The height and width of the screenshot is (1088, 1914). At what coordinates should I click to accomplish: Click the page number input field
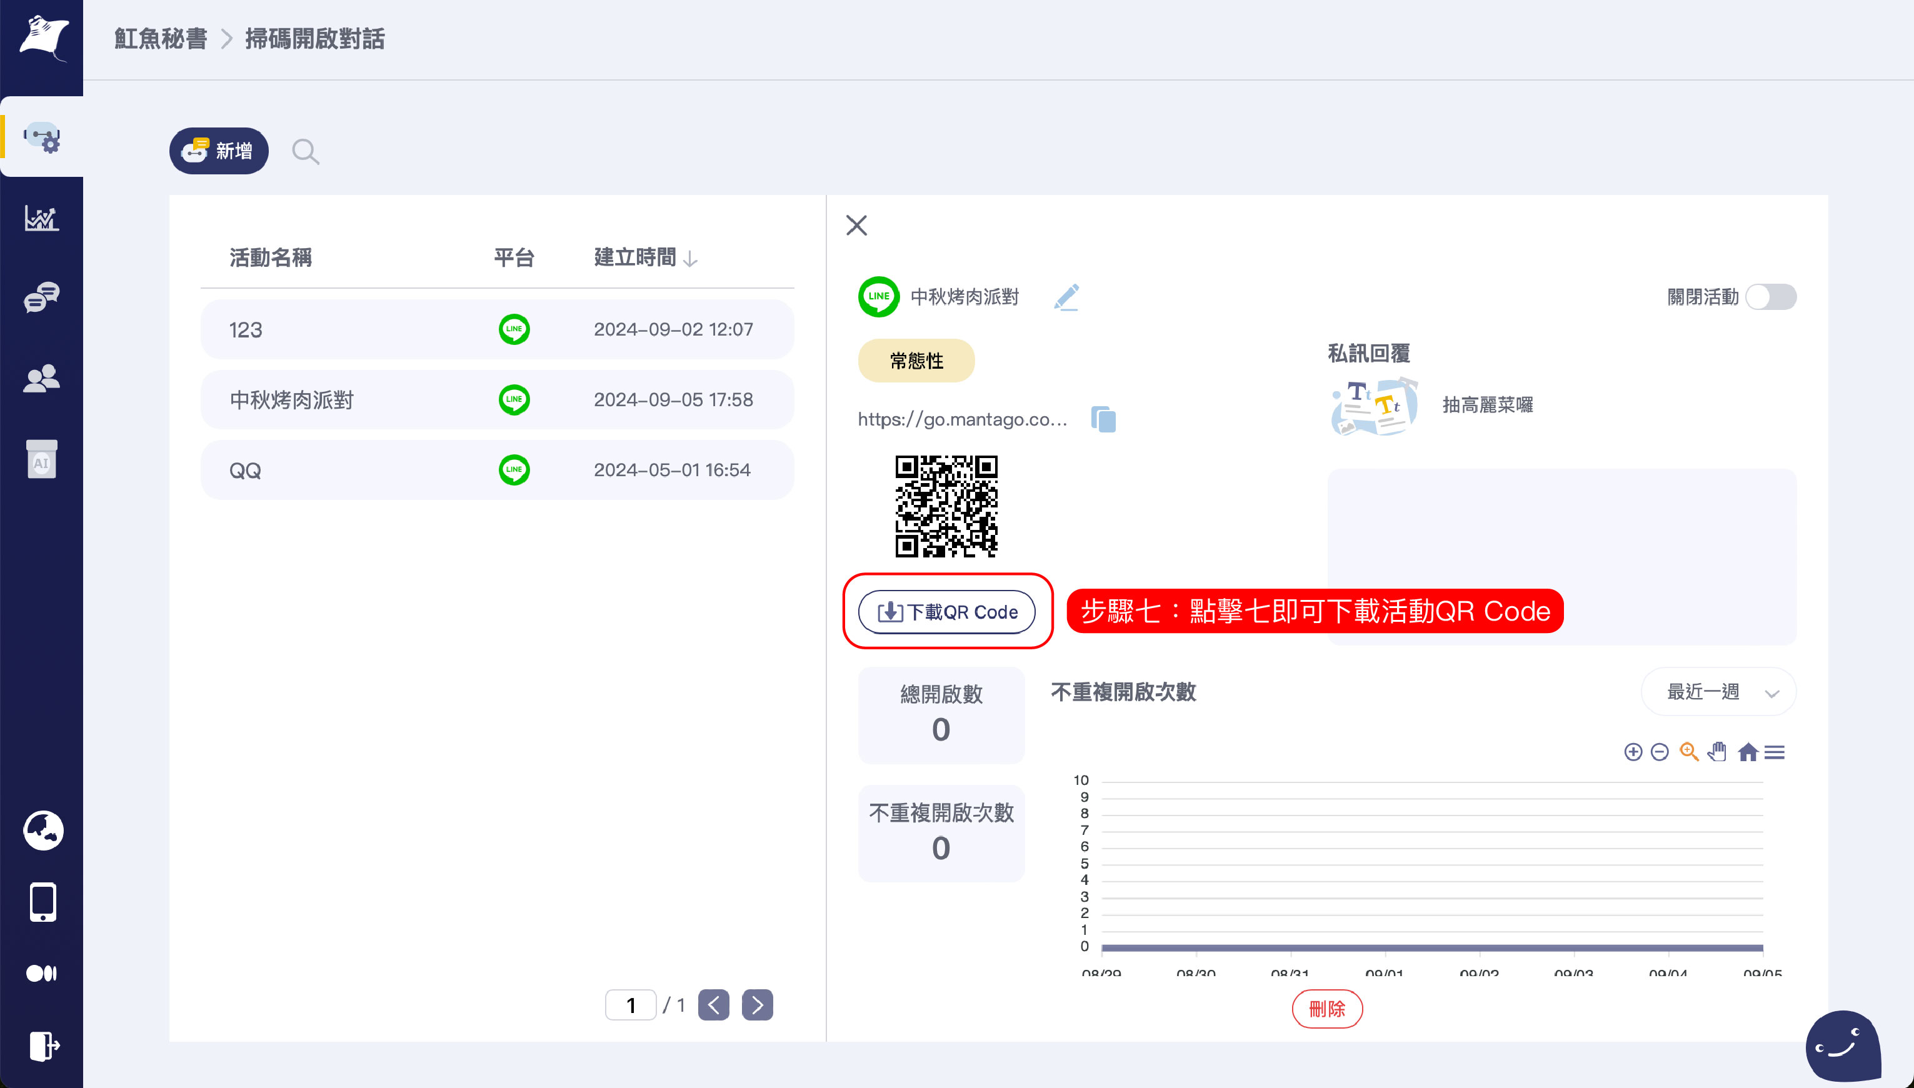click(x=630, y=1005)
